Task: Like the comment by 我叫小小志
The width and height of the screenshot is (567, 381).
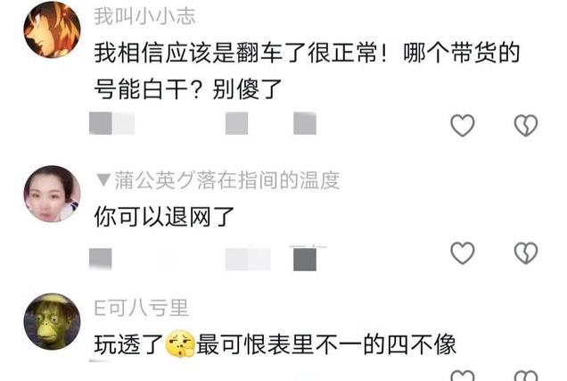Action: click(463, 125)
